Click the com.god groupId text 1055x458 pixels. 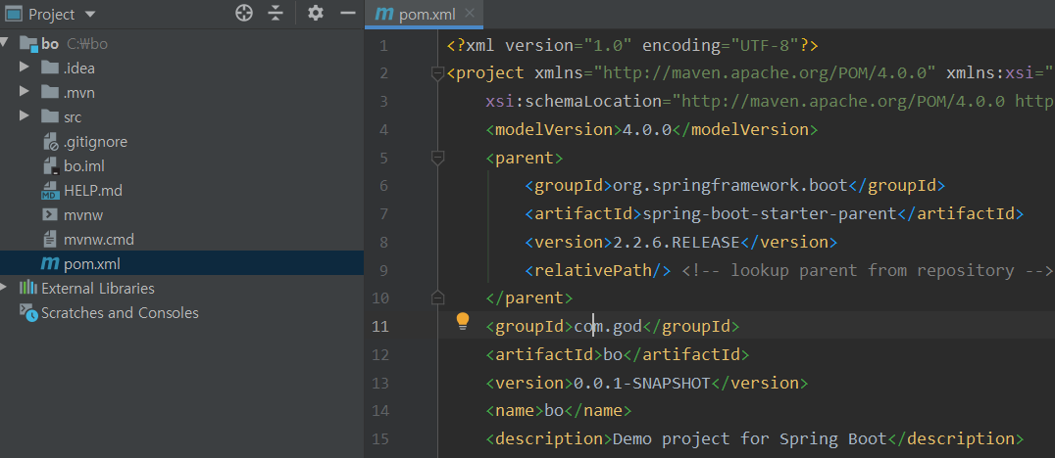tap(608, 327)
